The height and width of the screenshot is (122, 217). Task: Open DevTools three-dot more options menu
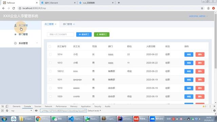point(210,106)
